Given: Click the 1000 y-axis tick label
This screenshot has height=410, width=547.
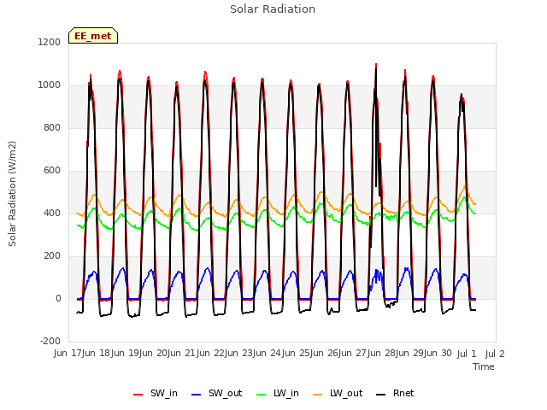Looking at the screenshot, I should pos(50,85).
